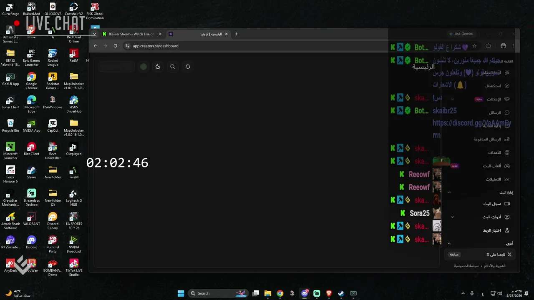Open Discord from the taskbar
Viewport: 534px width, 300px height.
point(305,293)
